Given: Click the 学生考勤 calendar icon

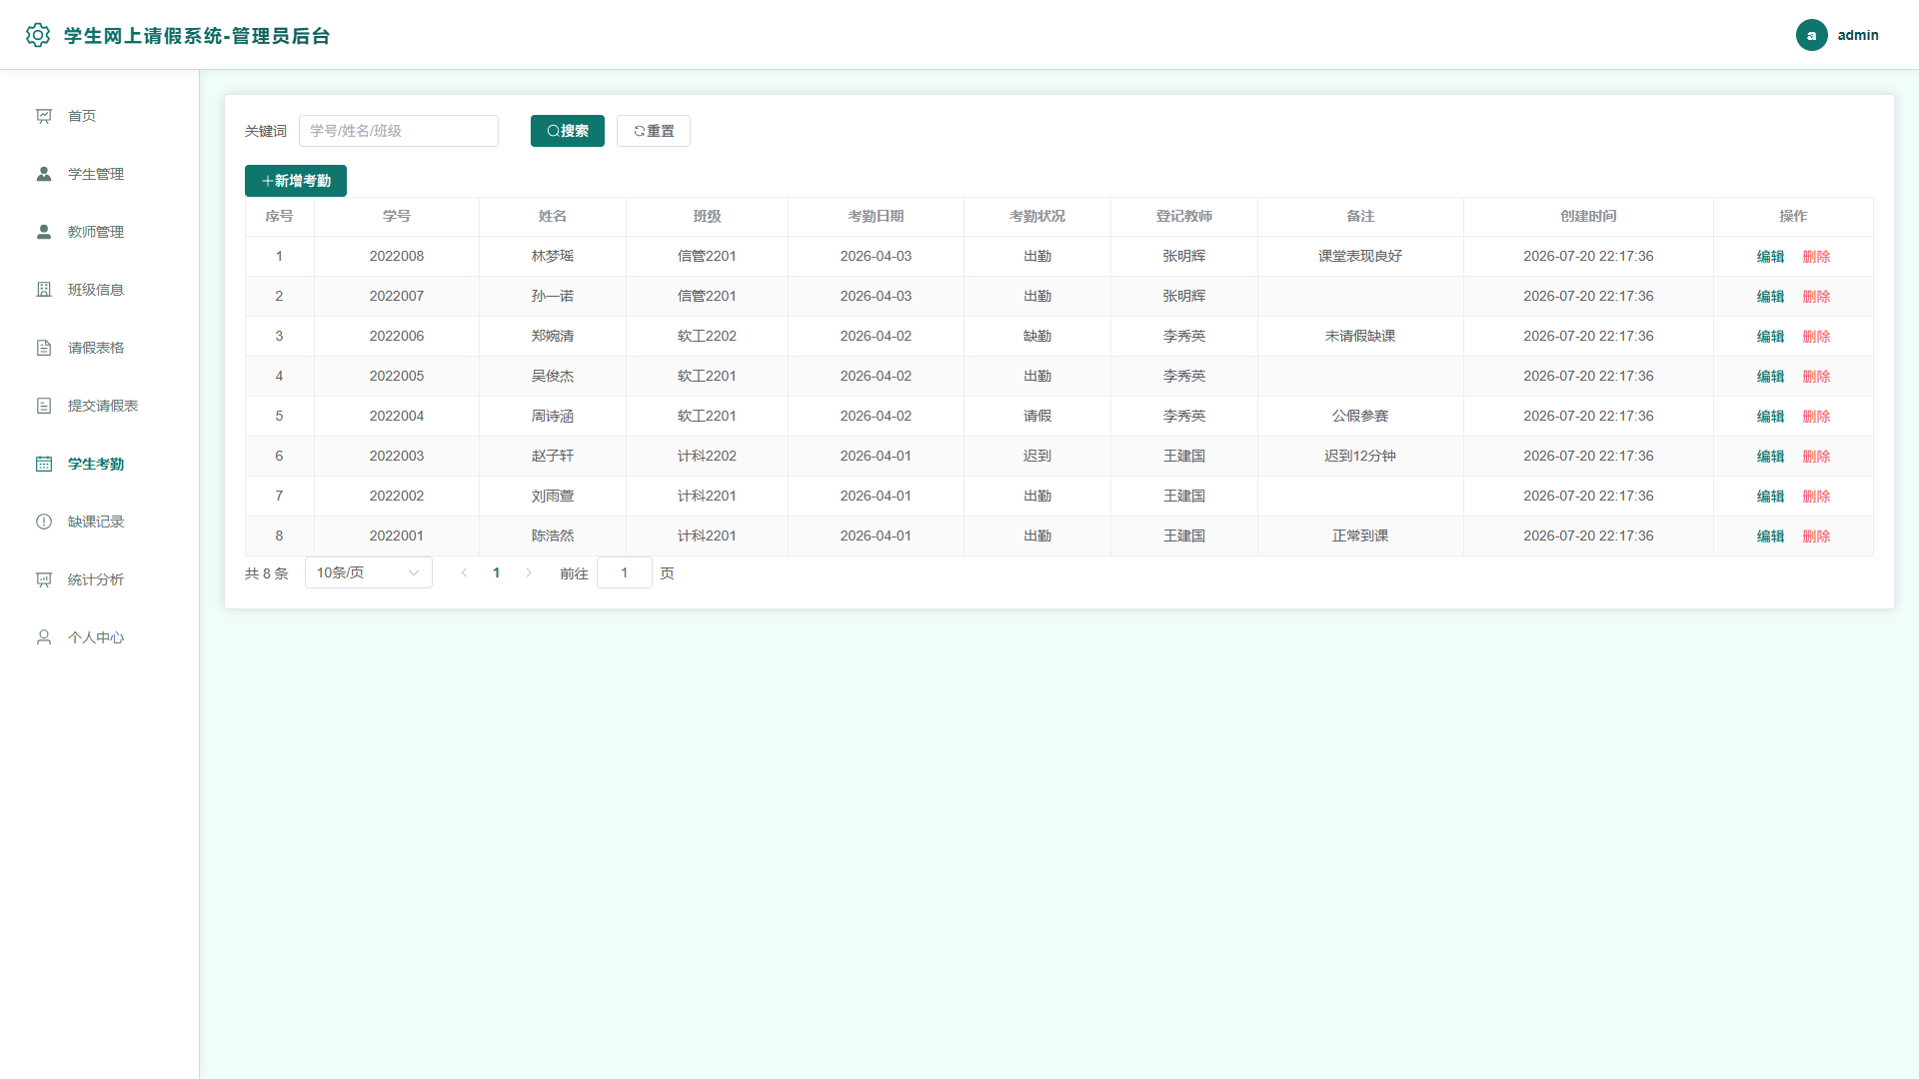Looking at the screenshot, I should (x=44, y=464).
